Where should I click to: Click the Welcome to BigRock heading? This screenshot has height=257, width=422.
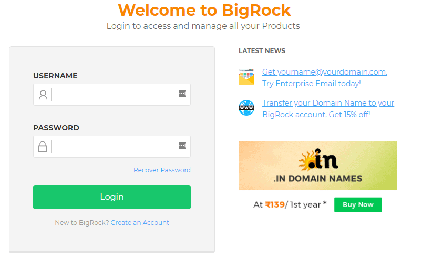(204, 10)
